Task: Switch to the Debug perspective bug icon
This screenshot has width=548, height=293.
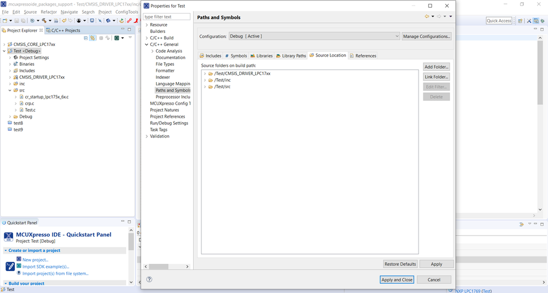Action: pyautogui.click(x=543, y=21)
